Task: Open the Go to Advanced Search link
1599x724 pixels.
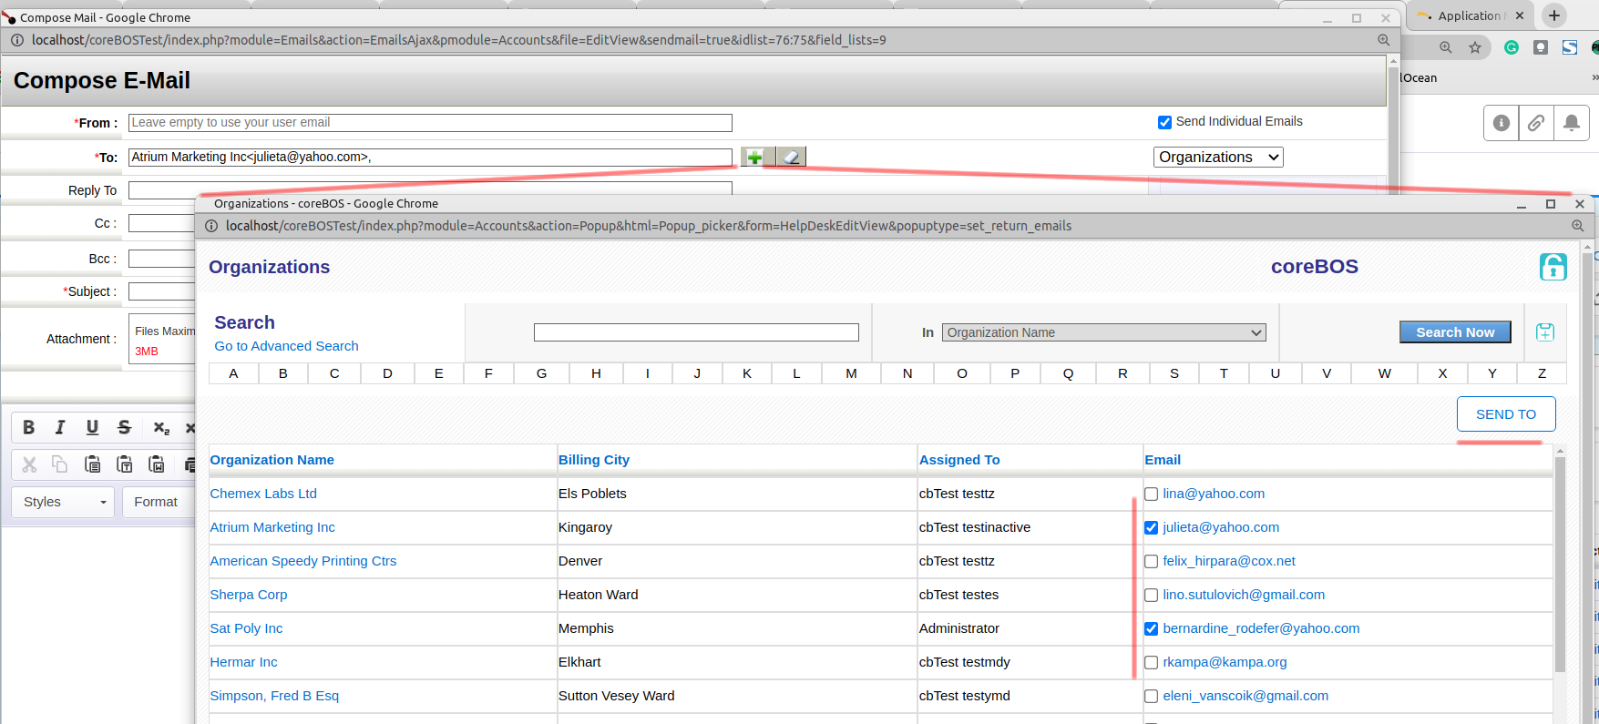Action: pos(286,346)
